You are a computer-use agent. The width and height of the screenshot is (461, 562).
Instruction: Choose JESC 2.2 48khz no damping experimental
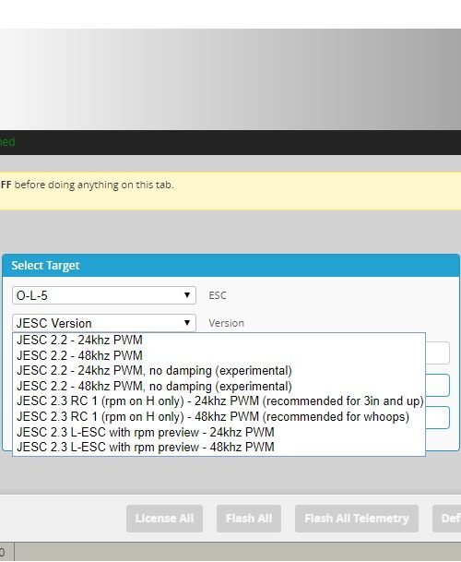point(219,387)
